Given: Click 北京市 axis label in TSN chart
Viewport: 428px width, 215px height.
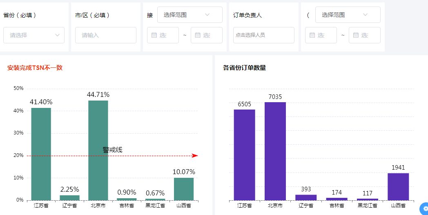Looking at the screenshot, I should (98, 206).
